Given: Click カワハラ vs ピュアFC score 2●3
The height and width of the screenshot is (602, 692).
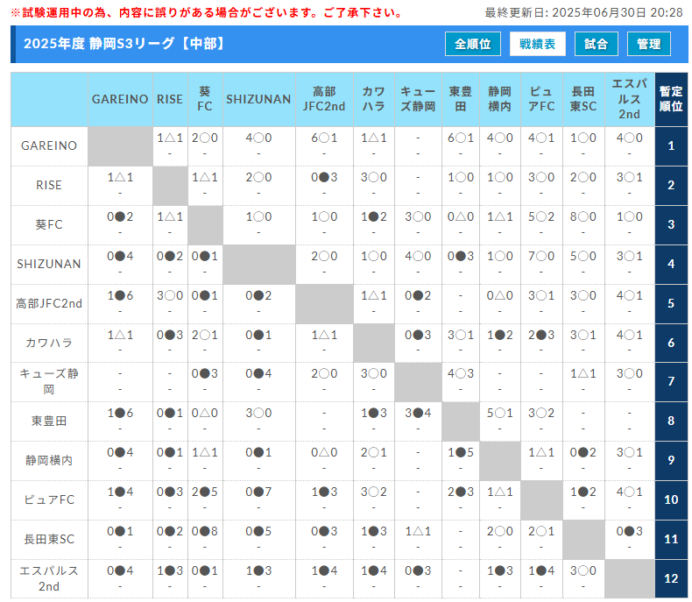Looking at the screenshot, I should [x=541, y=335].
